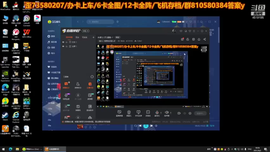The image size is (270, 152).
Task: Click start streaming button
Action: click(x=200, y=113)
